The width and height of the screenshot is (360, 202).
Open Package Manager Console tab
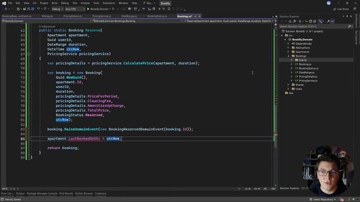pos(42,194)
